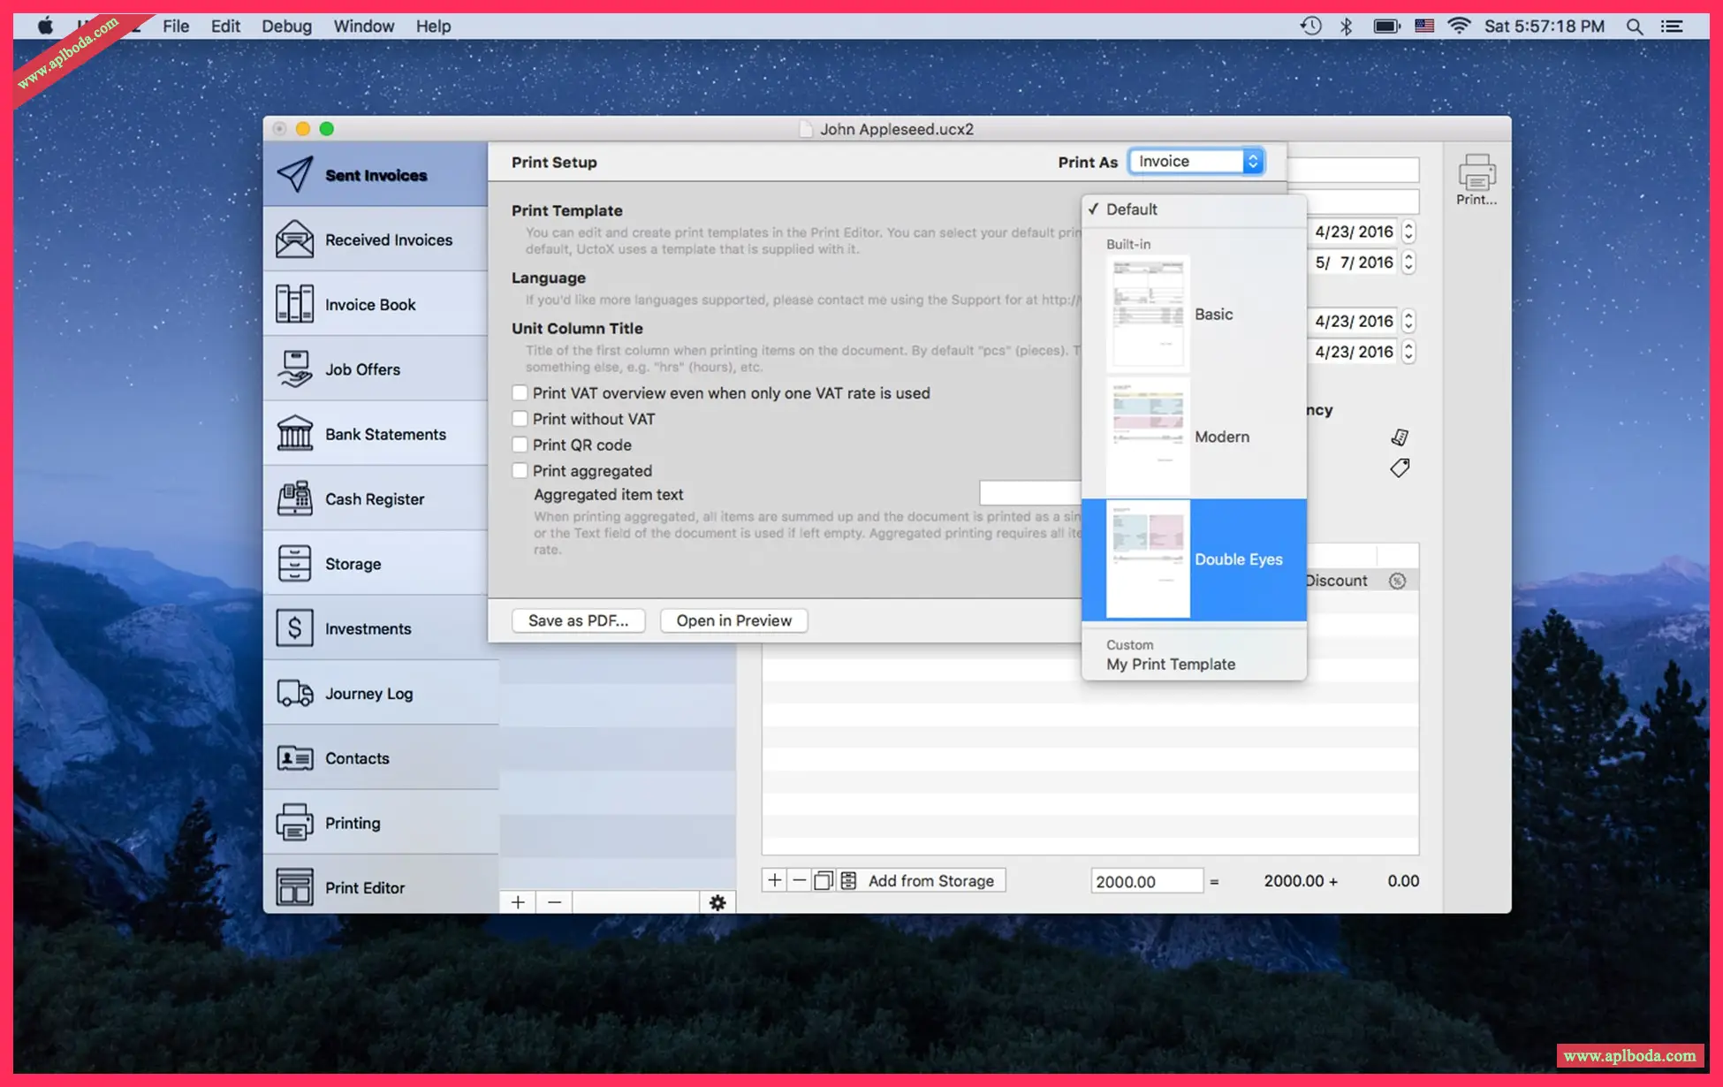Screen dimensions: 1723x1087
Task: Open the Printing printer icon in sidebar
Action: tap(295, 823)
